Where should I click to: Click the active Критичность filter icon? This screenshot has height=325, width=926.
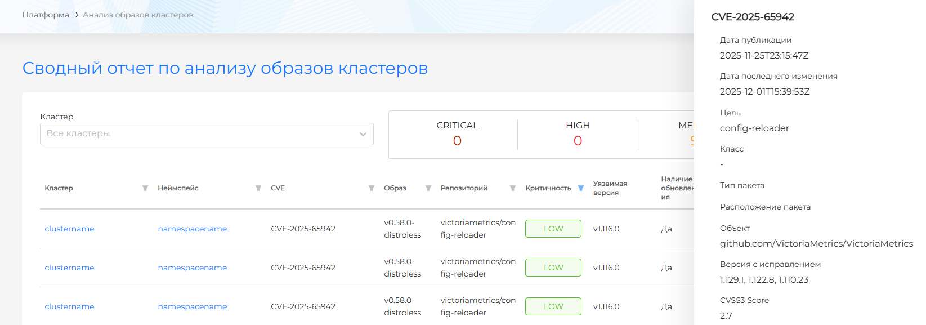pos(581,188)
